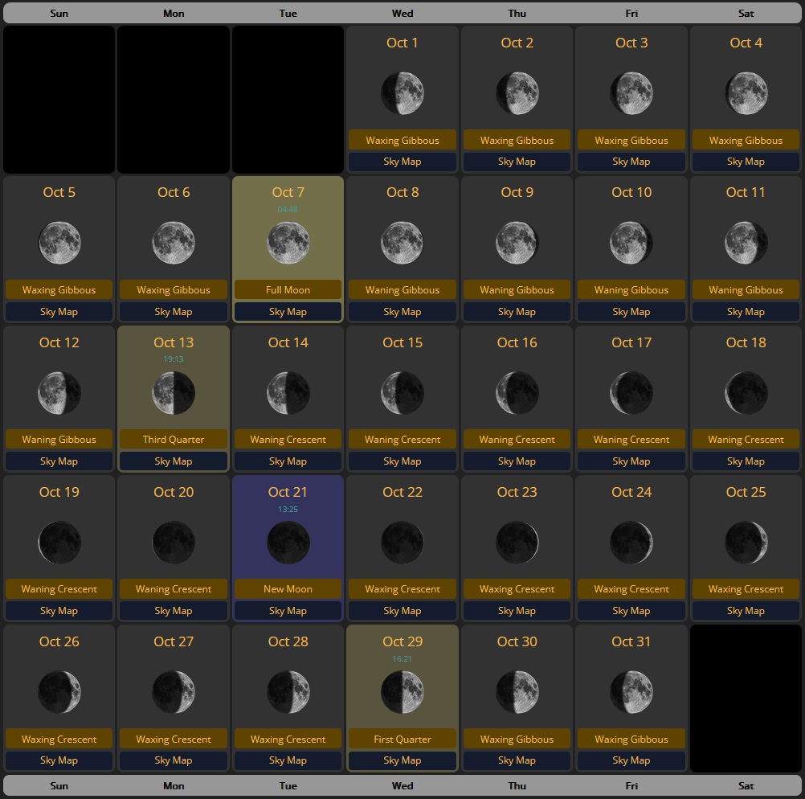This screenshot has width=805, height=799.
Task: Click the crescent moon image on Oct 18
Action: click(x=746, y=392)
